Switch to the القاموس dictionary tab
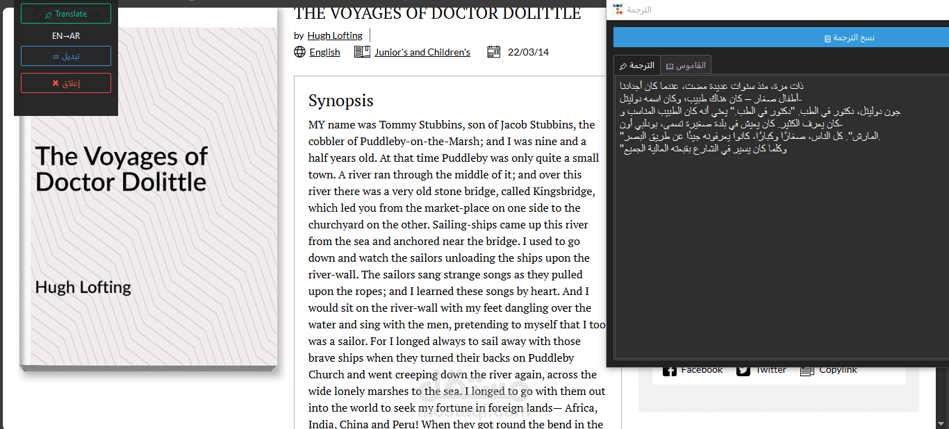 coord(686,65)
